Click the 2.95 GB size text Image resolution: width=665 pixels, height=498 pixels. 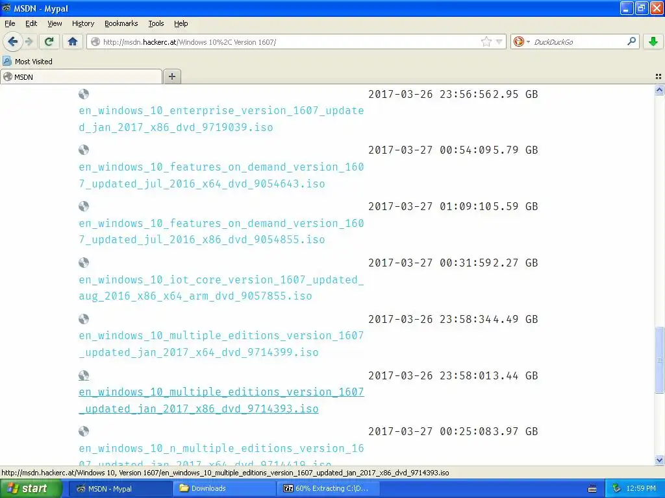pos(515,94)
